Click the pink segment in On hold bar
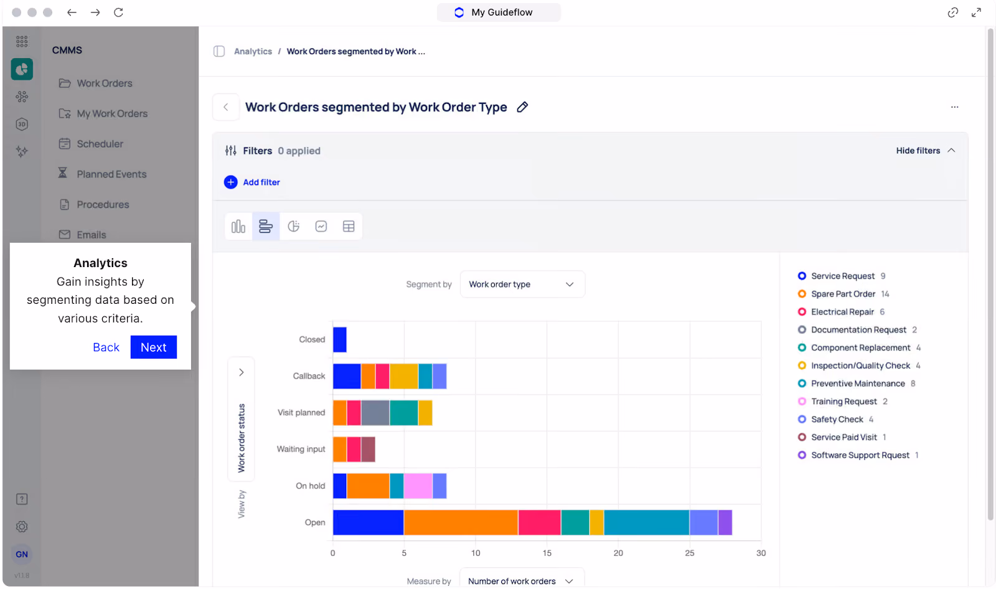The image size is (996, 589). point(418,486)
